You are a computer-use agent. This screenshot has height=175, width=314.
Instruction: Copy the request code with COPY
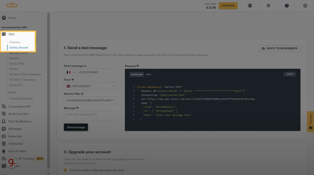pyautogui.click(x=289, y=74)
